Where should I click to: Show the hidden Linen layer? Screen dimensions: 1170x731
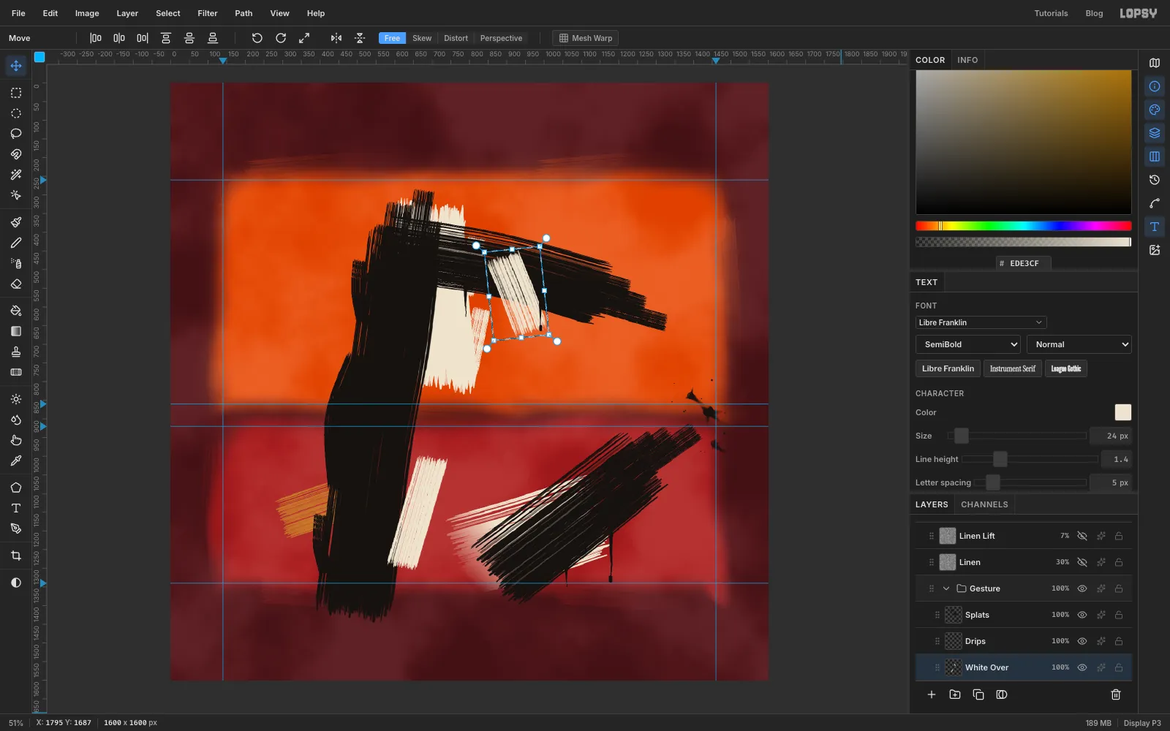[x=1082, y=562]
